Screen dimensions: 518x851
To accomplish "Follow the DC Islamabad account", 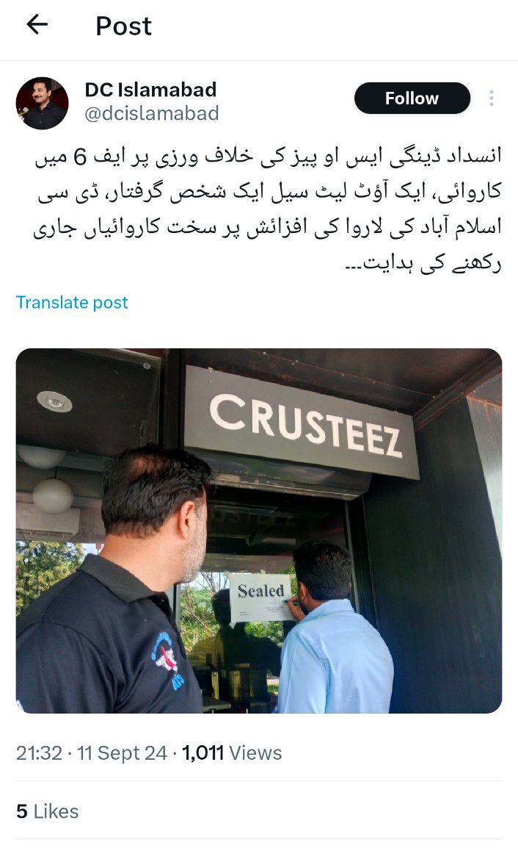I will coord(412,98).
